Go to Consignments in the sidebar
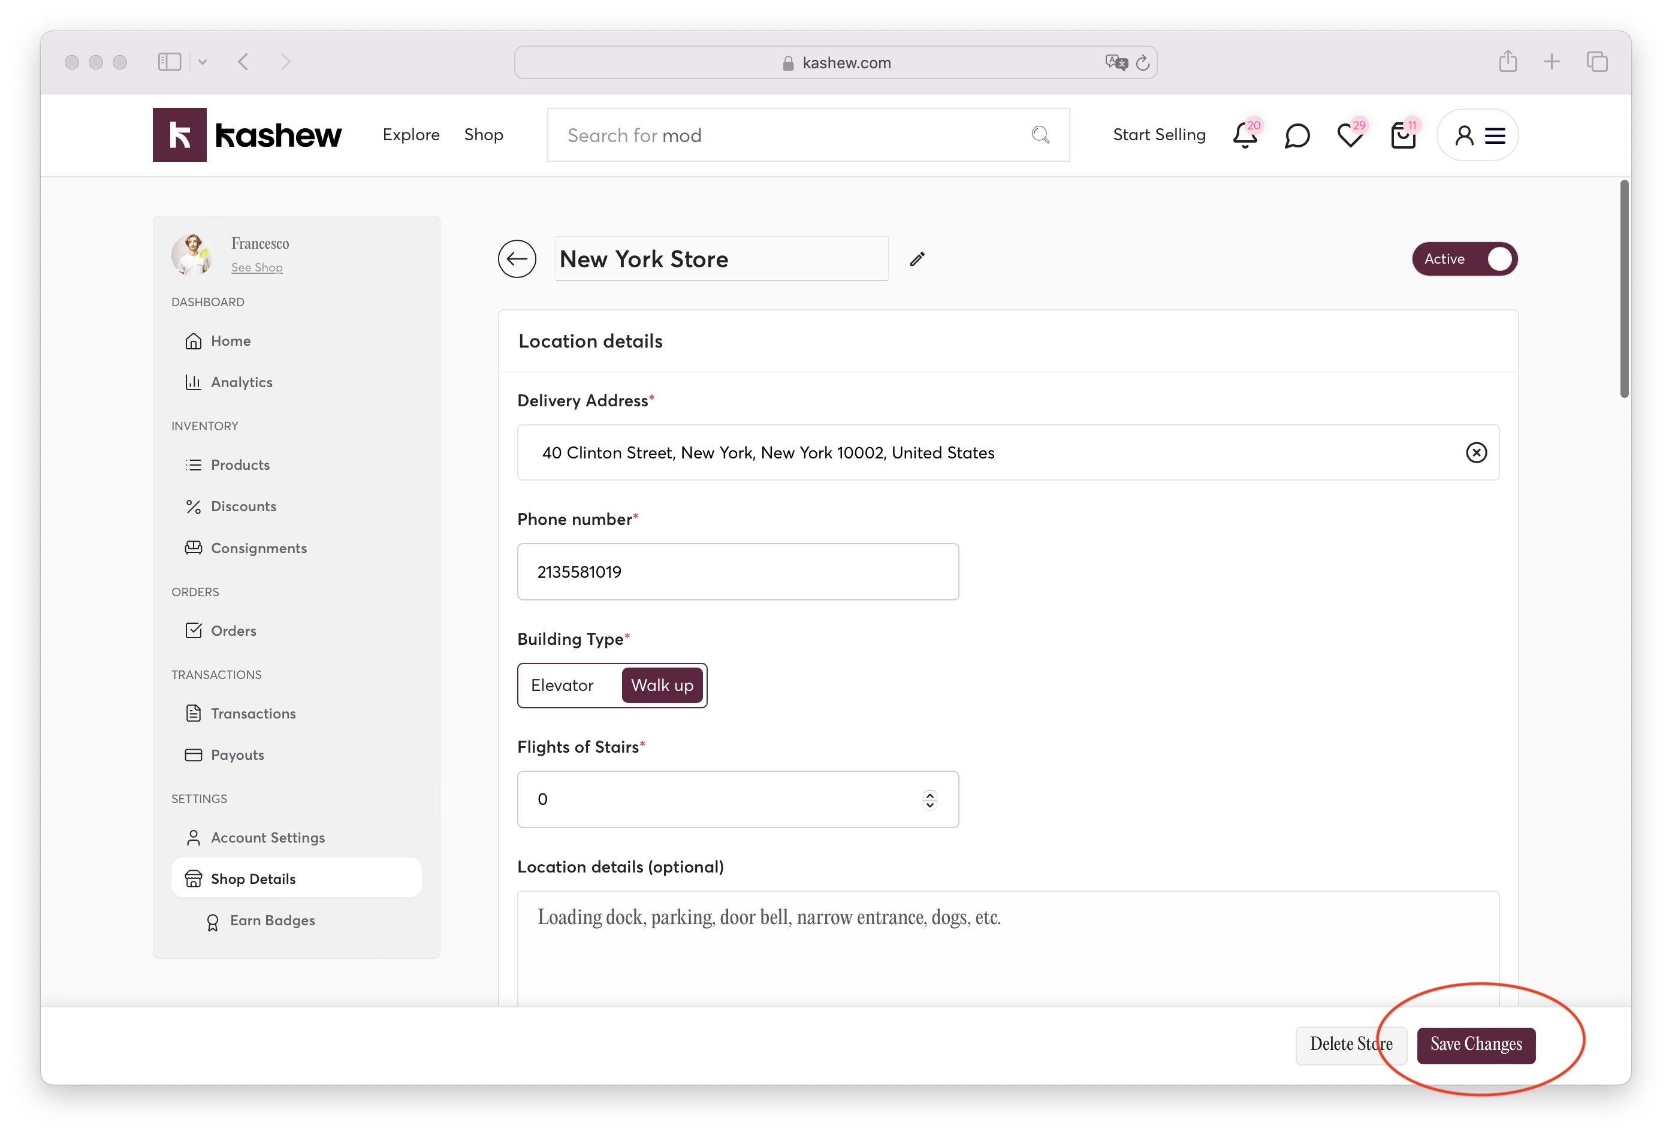Image resolution: width=1672 pixels, height=1135 pixels. click(258, 548)
